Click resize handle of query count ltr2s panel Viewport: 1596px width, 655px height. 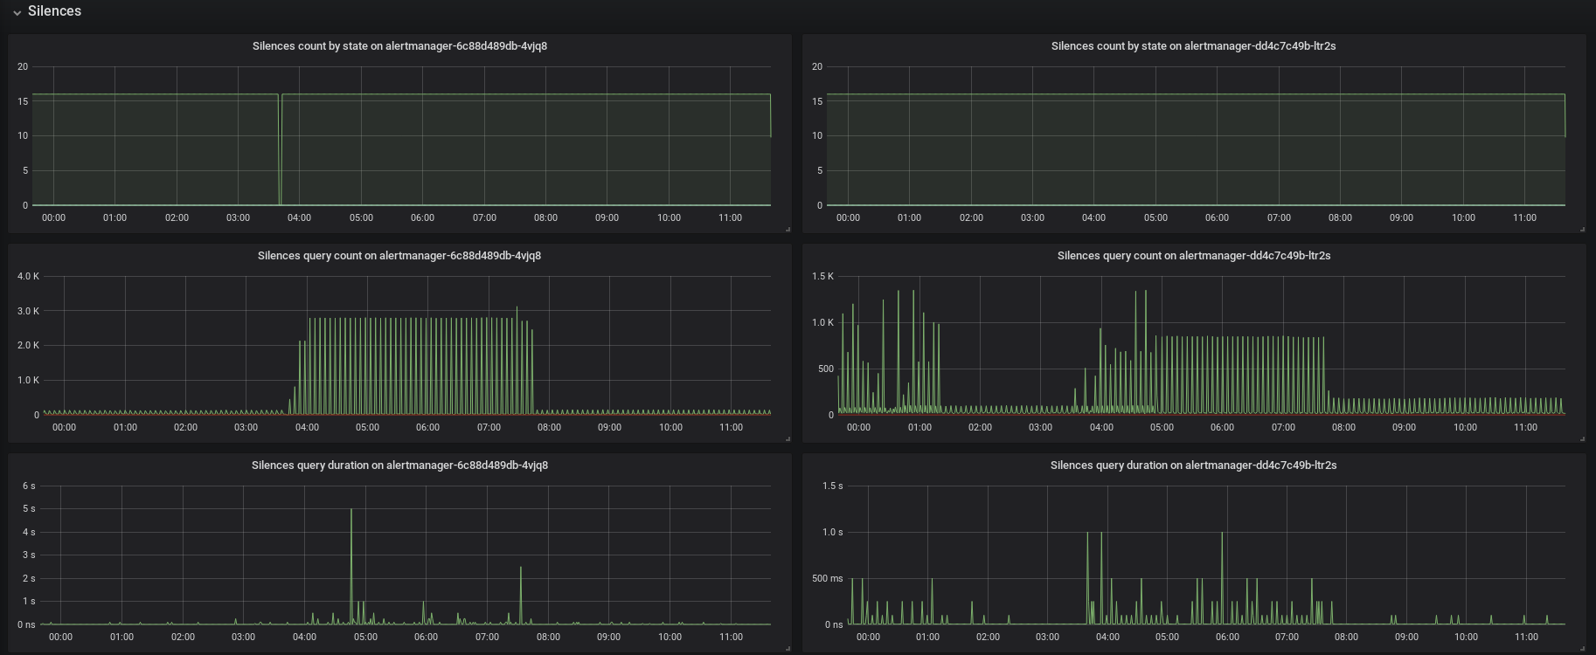1582,438
